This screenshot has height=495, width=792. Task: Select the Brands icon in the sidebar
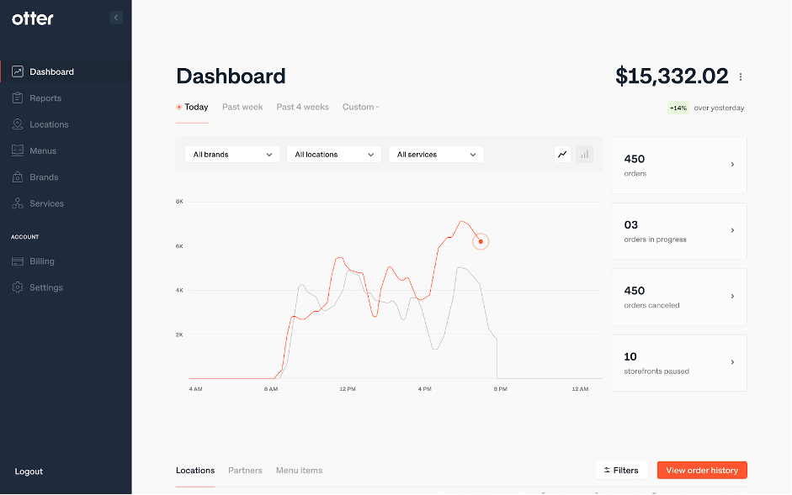[x=18, y=176]
